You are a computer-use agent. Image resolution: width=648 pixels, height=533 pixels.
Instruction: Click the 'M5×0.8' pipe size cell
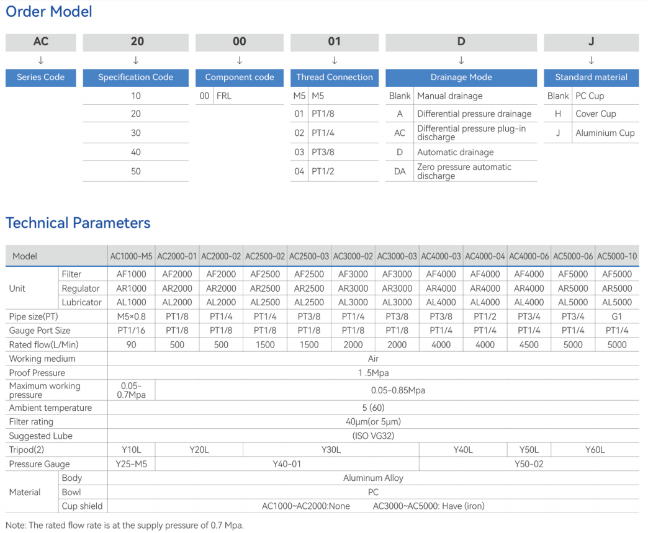131,316
